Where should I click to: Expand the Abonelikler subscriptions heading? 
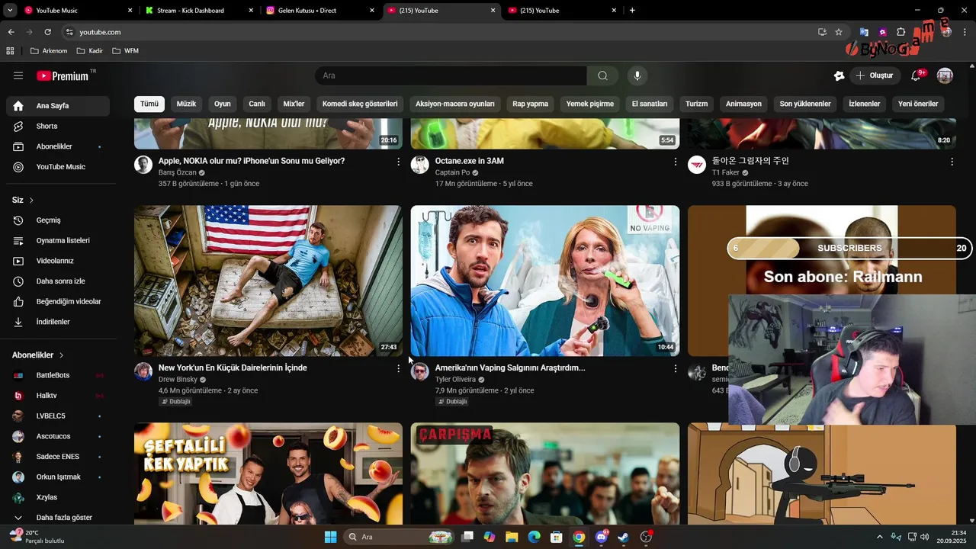click(38, 355)
